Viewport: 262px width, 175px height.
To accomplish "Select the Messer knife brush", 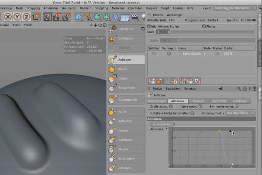I will [127, 149].
